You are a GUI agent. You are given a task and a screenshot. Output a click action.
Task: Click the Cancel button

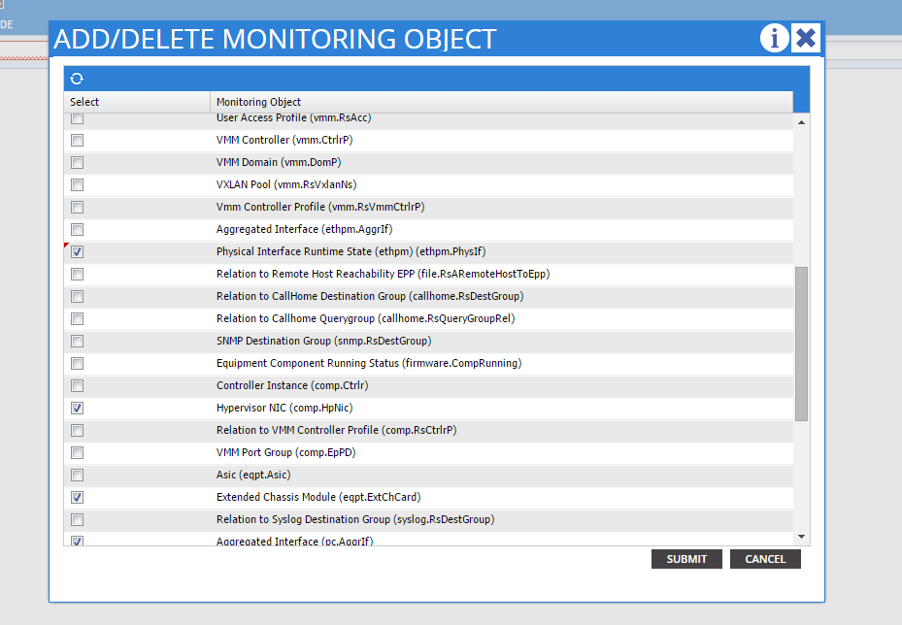(x=765, y=559)
